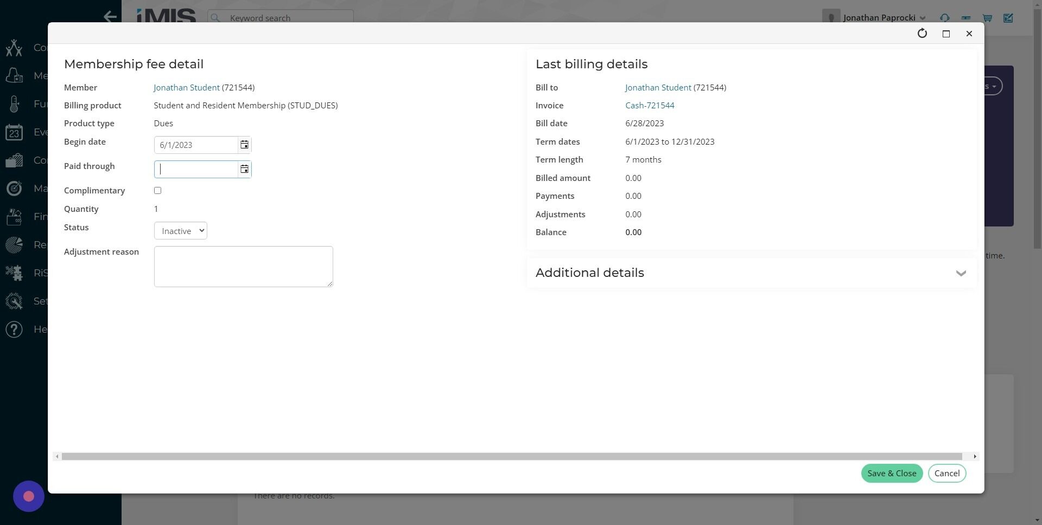Screen dimensions: 1042x525
Task: Toggle the Complimentary checkbox
Action: (x=157, y=191)
